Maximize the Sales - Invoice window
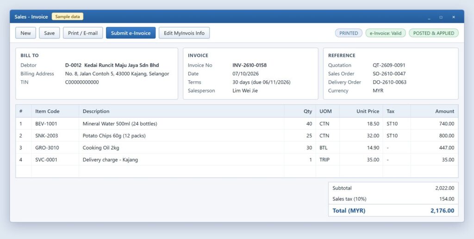 [x=441, y=17]
